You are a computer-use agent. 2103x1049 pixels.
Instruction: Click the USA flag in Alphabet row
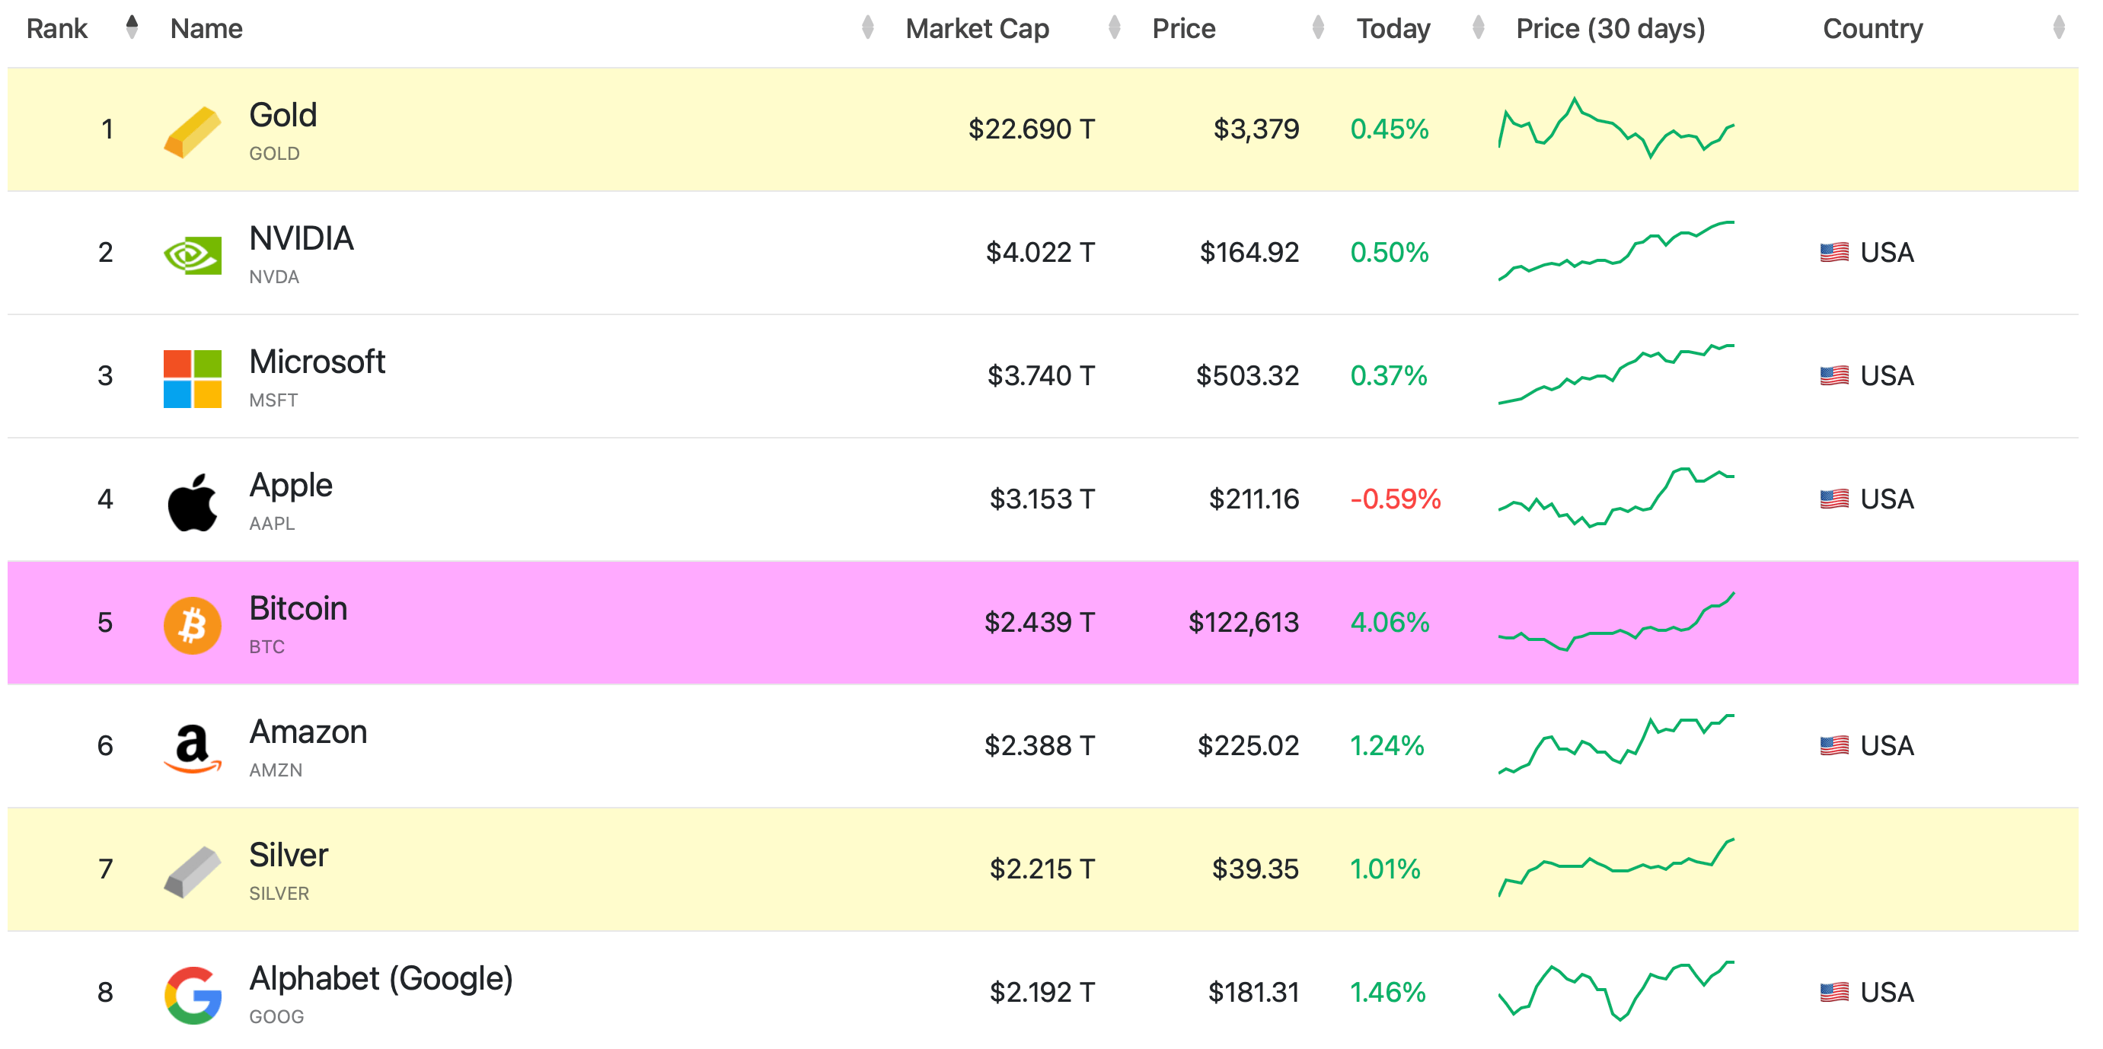tap(1833, 992)
